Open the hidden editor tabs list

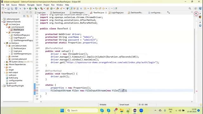point(168,13)
